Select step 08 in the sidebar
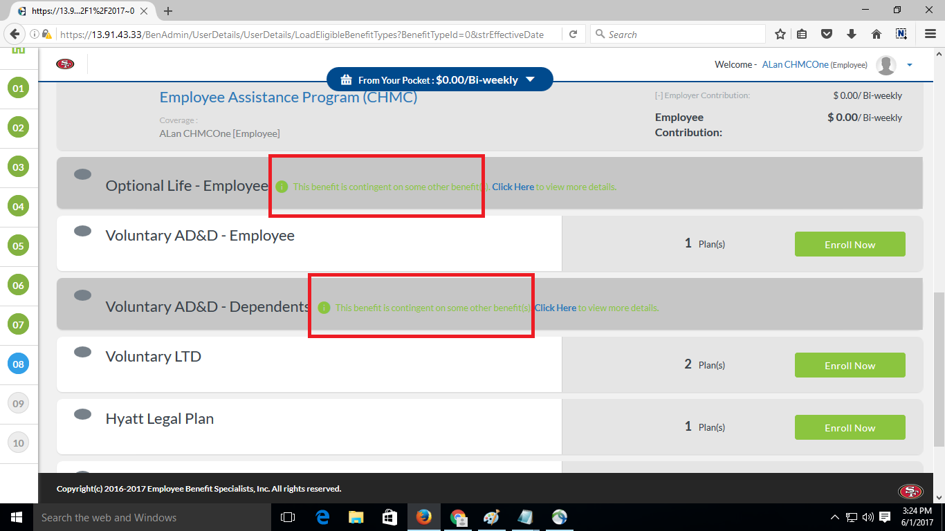This screenshot has height=531, width=945. [x=18, y=364]
